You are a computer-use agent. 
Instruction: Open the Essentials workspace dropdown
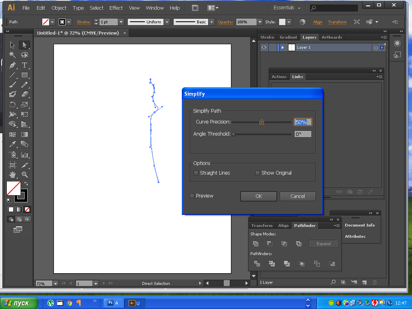click(x=287, y=8)
